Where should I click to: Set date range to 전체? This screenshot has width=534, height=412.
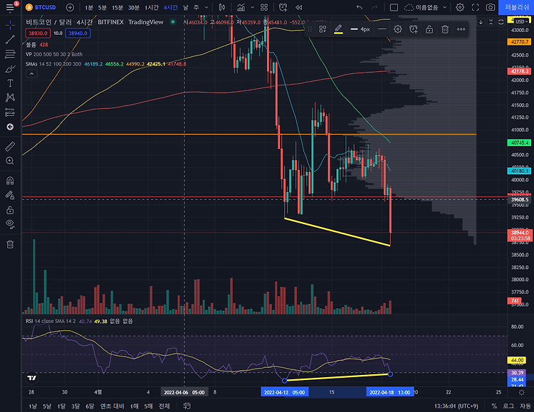[x=164, y=406]
